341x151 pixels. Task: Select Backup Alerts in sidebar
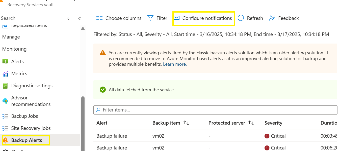27,140
